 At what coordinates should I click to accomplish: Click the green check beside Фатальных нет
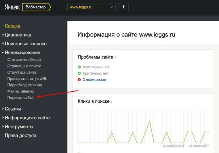click(x=79, y=67)
